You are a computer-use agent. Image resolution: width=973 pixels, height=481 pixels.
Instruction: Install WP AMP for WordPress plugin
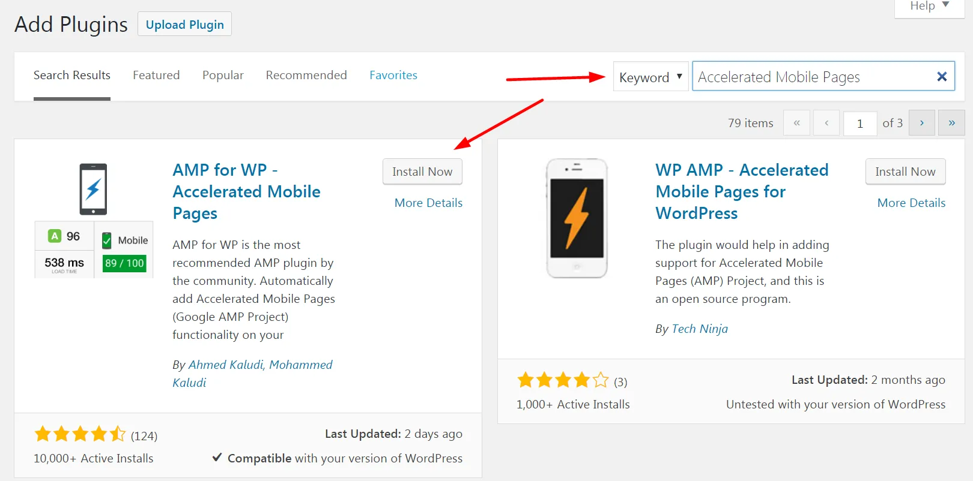[x=905, y=172]
